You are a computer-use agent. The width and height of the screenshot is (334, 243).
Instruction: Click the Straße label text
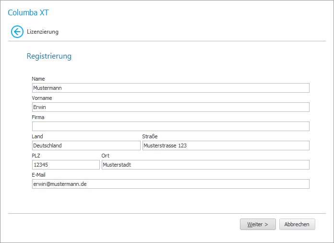pyautogui.click(x=150, y=136)
